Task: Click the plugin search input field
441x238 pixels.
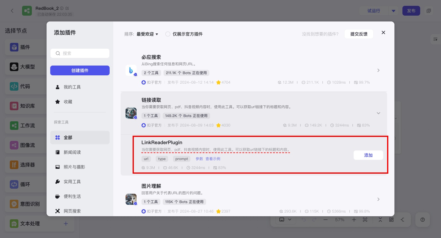Action: (80, 53)
